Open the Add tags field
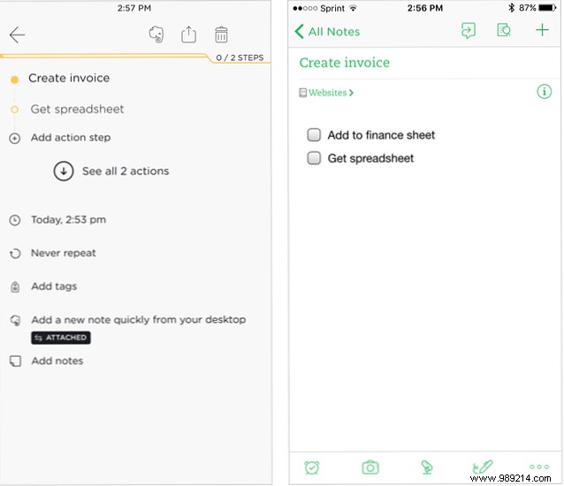 [54, 286]
